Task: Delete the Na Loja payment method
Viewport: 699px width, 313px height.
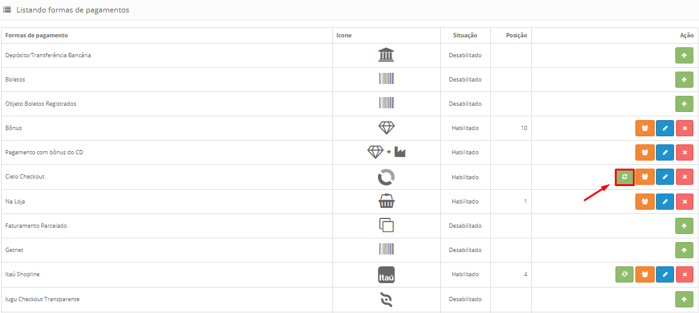Action: pos(684,202)
